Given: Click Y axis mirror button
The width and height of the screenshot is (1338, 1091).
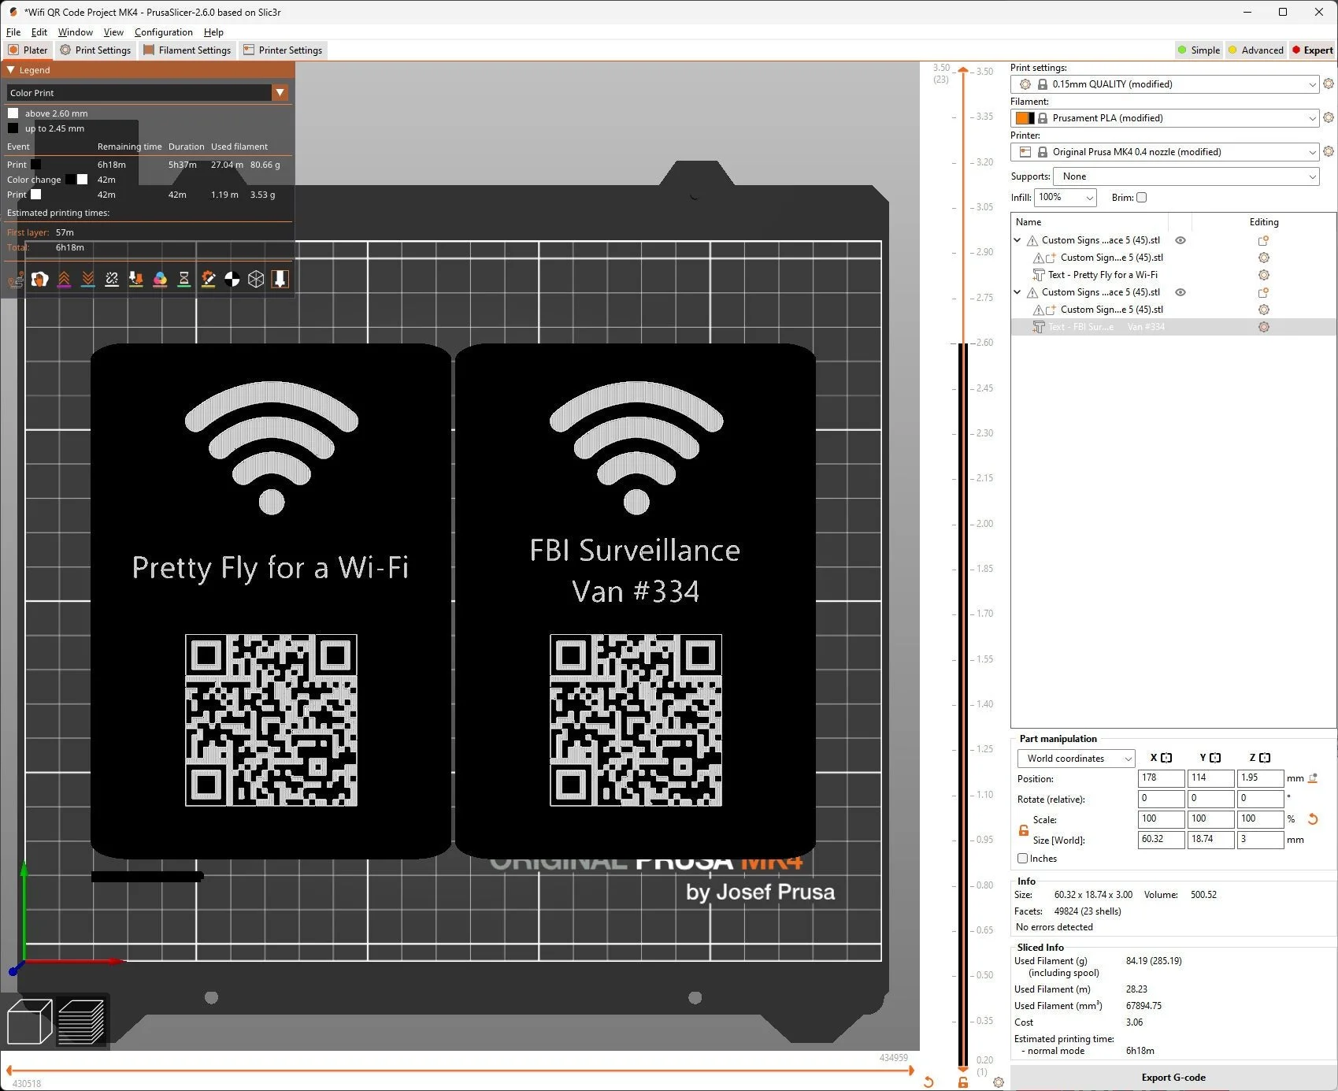Looking at the screenshot, I should tap(1216, 758).
